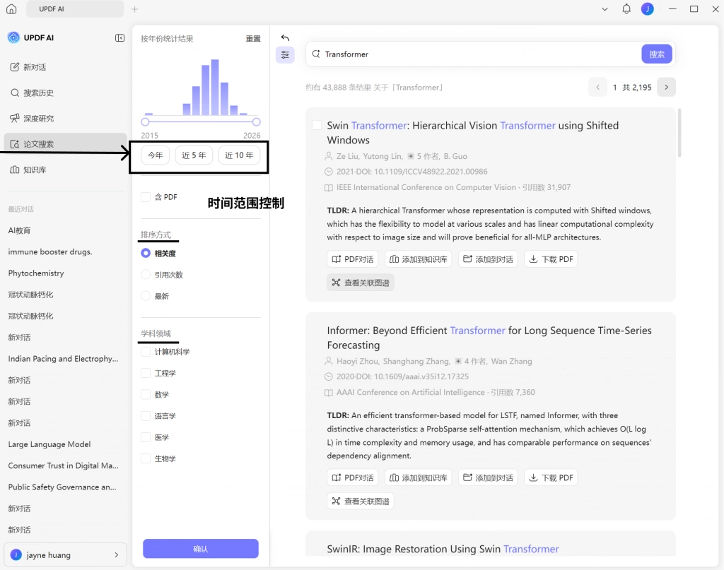The height and width of the screenshot is (570, 724).
Task: Open the title bar dropdown arrow
Action: click(x=605, y=8)
